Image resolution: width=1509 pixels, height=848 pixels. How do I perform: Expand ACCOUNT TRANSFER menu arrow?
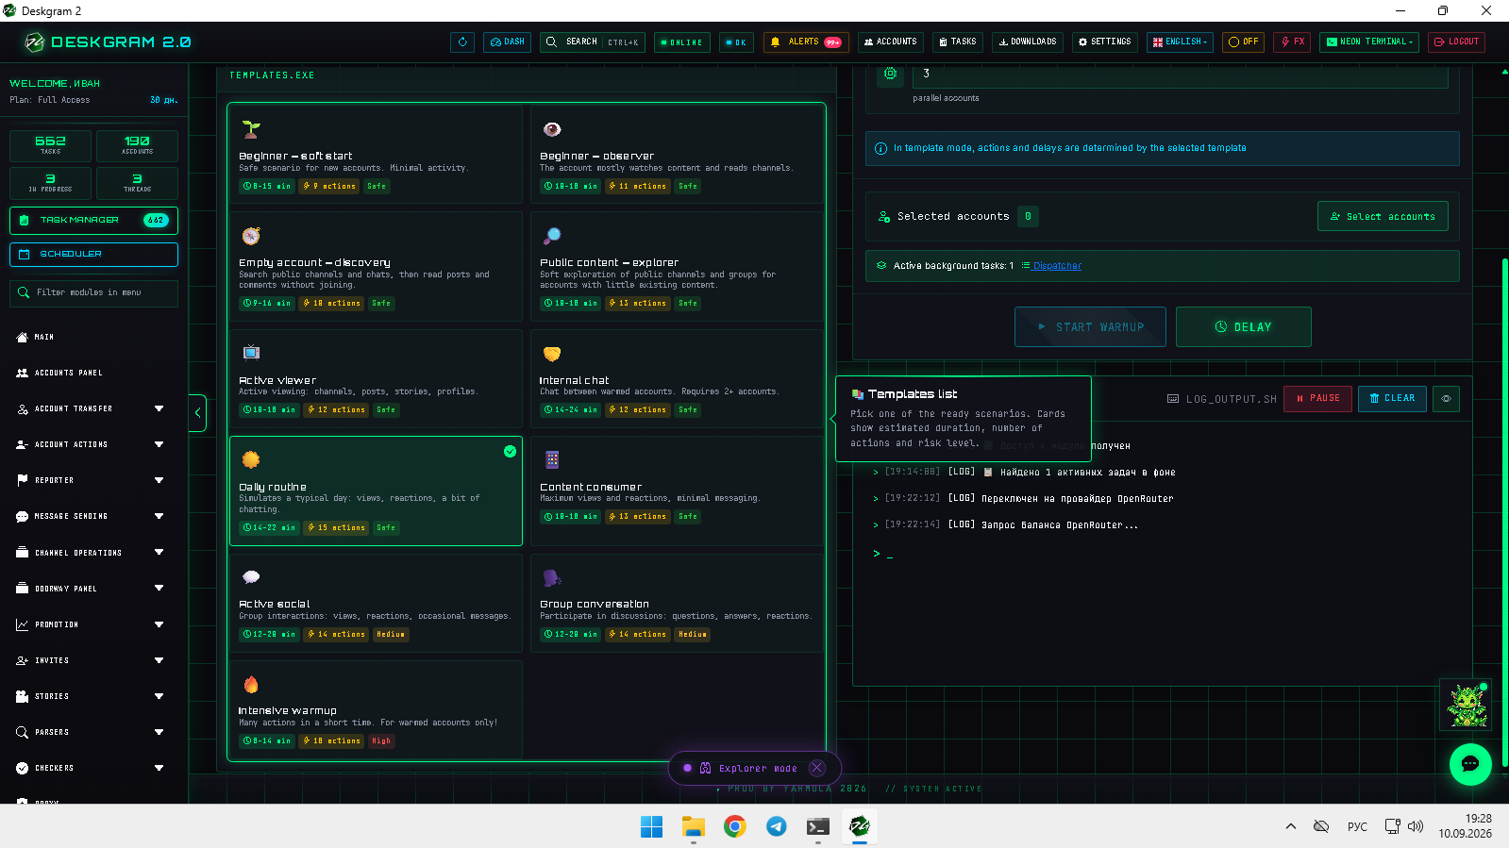point(159,408)
